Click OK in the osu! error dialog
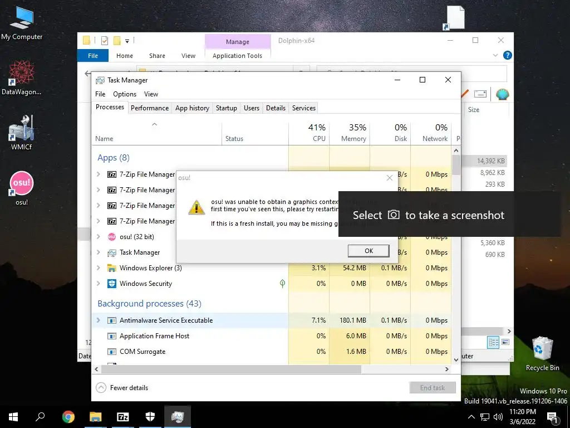 click(x=368, y=251)
